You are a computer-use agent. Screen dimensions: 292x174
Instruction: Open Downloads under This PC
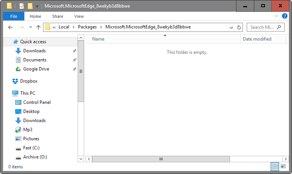tap(34, 121)
